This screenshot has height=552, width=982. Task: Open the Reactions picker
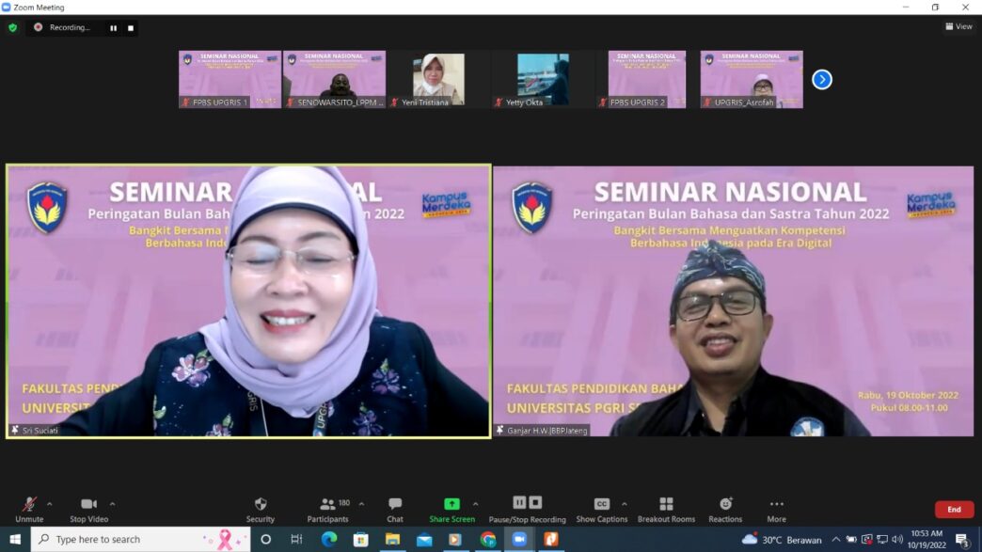pos(725,509)
